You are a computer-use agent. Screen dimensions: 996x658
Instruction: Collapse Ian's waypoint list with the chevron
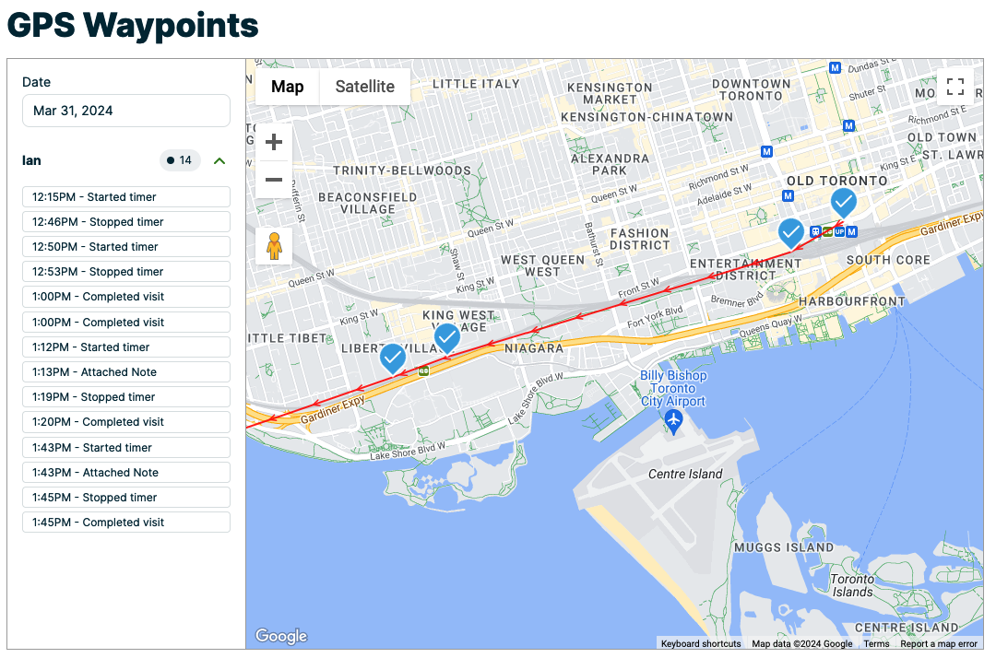pos(219,160)
